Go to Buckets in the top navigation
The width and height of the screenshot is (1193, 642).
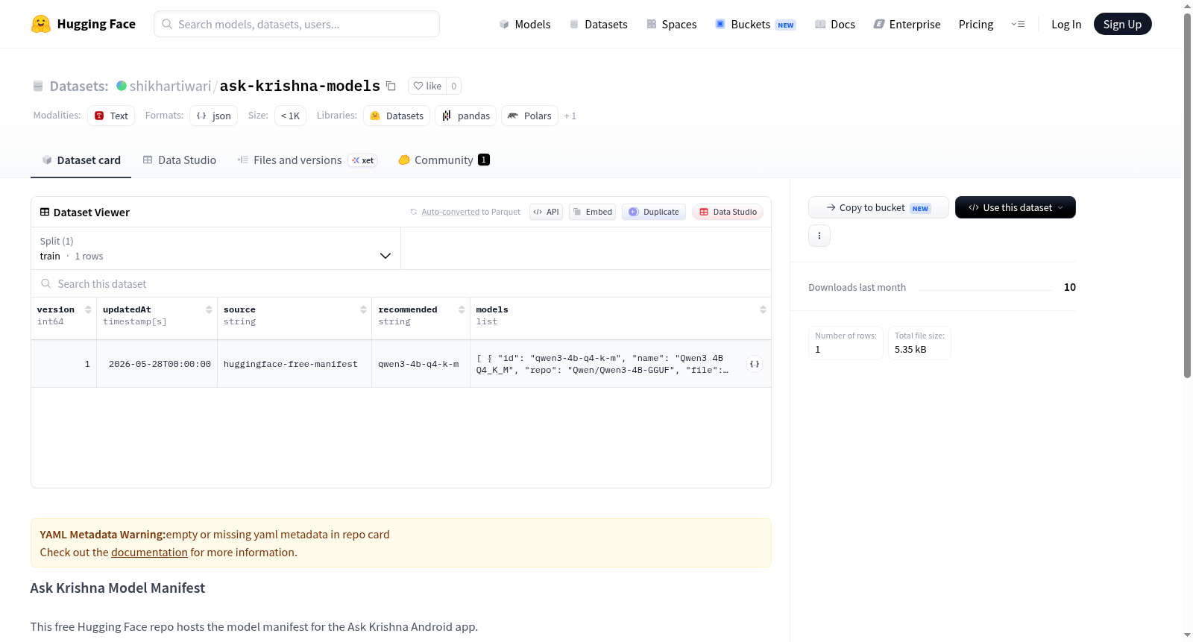coord(755,24)
